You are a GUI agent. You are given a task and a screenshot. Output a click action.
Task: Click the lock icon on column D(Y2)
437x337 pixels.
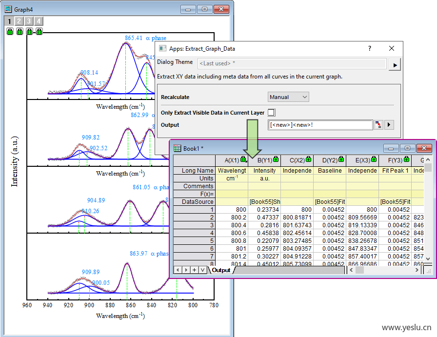(x=341, y=159)
